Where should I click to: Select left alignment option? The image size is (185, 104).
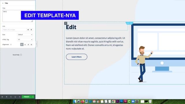[x=22, y=44]
